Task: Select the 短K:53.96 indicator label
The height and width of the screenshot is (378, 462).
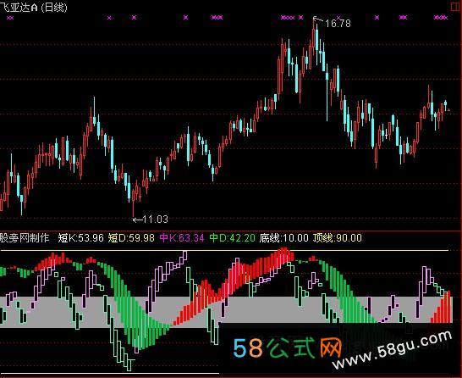Action: pyautogui.click(x=80, y=238)
